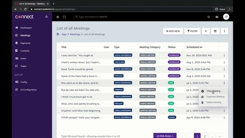The height and width of the screenshot is (138, 245).
Task: Click 'Alice, who was gently brushing' title
Action: click(x=81, y=104)
